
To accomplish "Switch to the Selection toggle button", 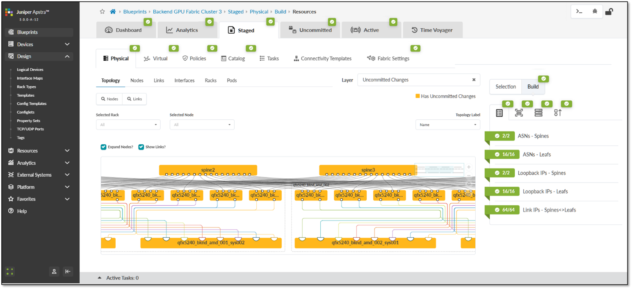I will tap(505, 86).
